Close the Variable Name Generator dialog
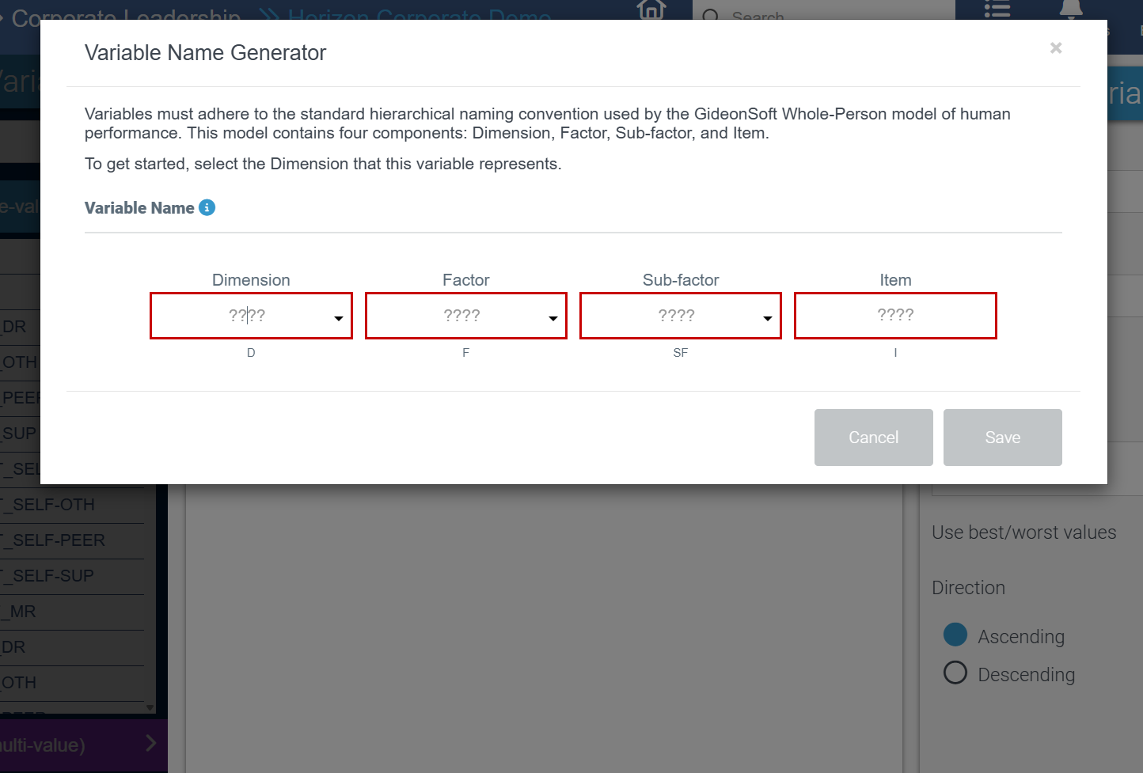The width and height of the screenshot is (1143, 773). point(1055,48)
